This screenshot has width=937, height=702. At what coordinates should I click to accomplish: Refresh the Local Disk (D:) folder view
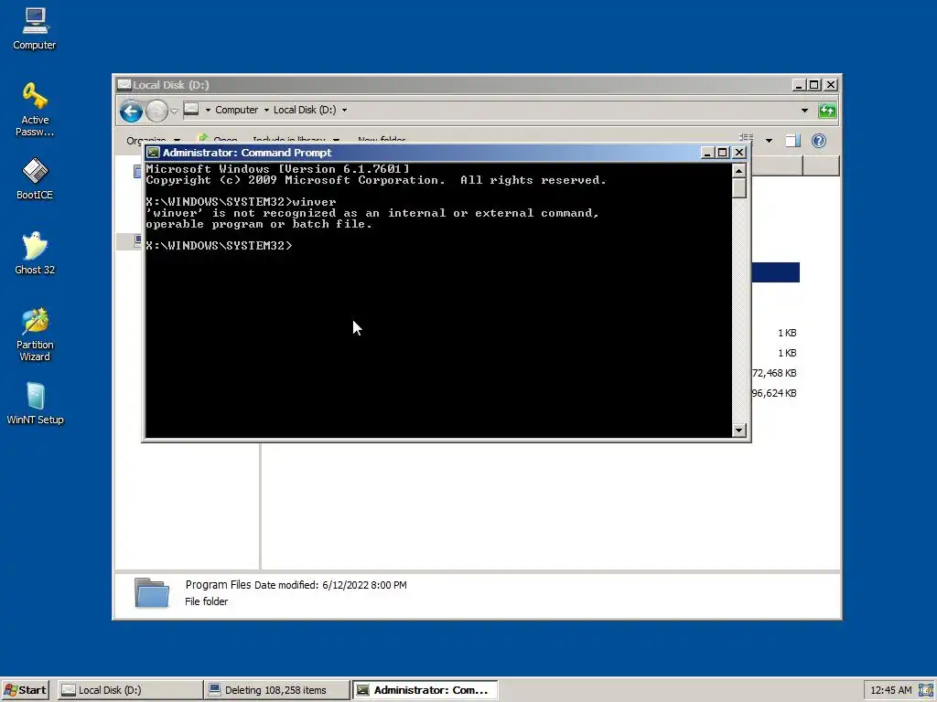(x=827, y=111)
